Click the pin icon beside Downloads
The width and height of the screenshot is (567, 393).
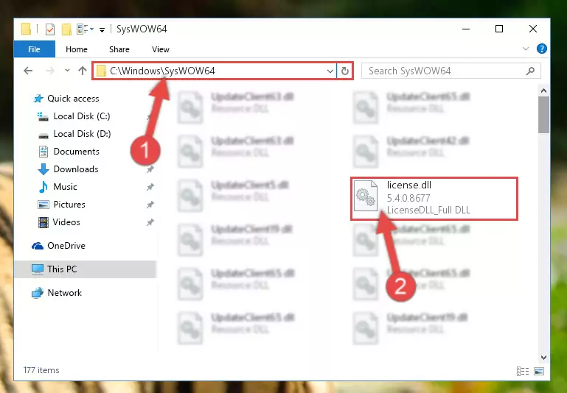pyautogui.click(x=150, y=169)
